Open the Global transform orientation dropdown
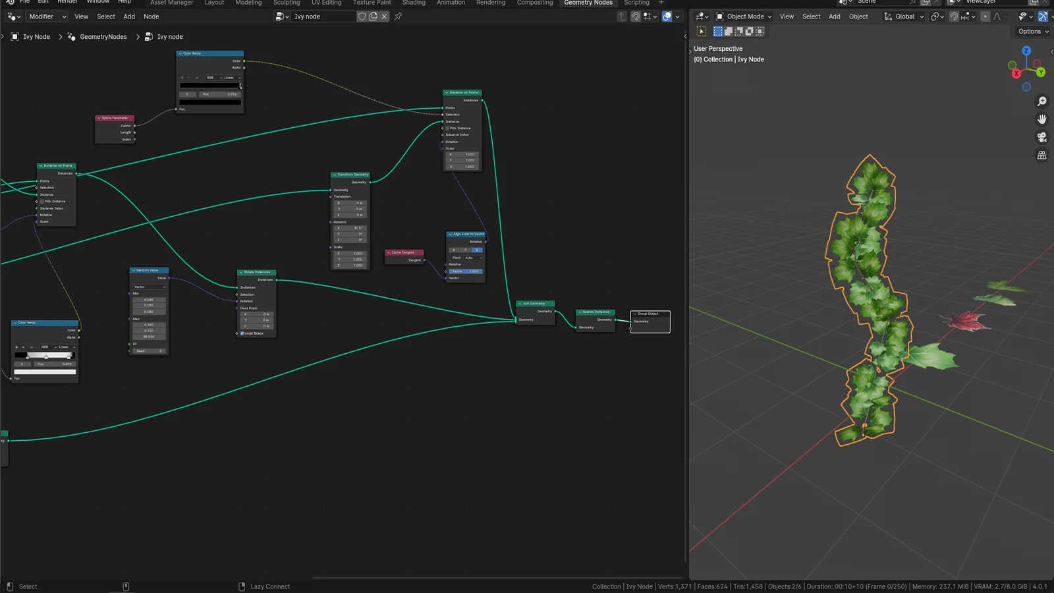Viewport: 1054px width, 593px height. [903, 16]
